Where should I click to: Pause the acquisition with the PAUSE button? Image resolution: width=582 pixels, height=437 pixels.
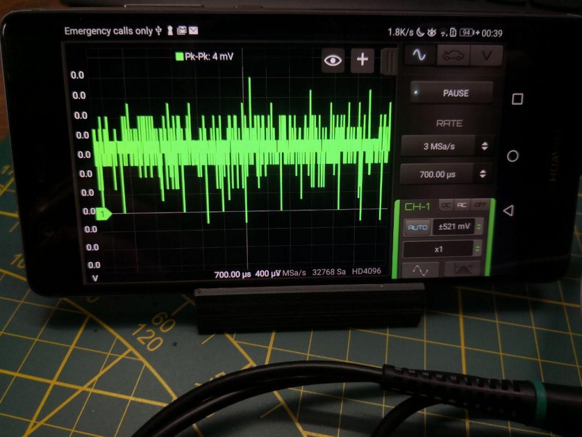(452, 93)
